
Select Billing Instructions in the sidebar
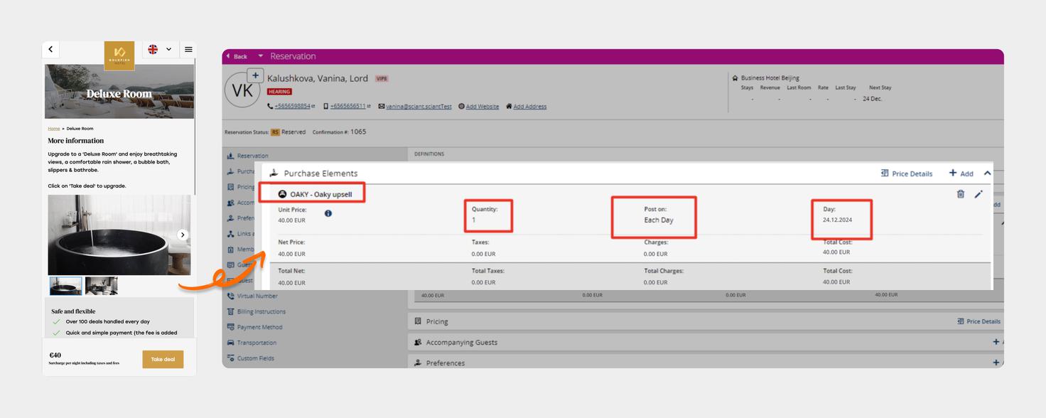[x=261, y=311]
